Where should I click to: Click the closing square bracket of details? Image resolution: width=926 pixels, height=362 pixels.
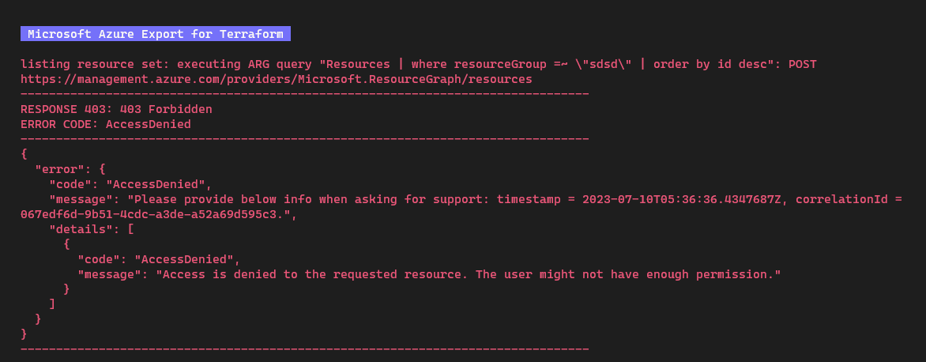coord(53,304)
